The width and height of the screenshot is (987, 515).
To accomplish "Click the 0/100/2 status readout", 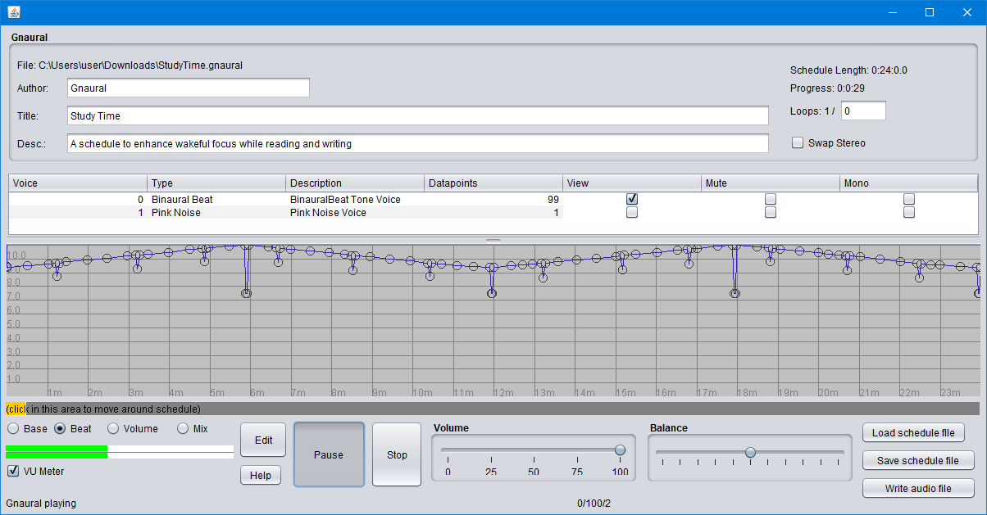I will [594, 504].
